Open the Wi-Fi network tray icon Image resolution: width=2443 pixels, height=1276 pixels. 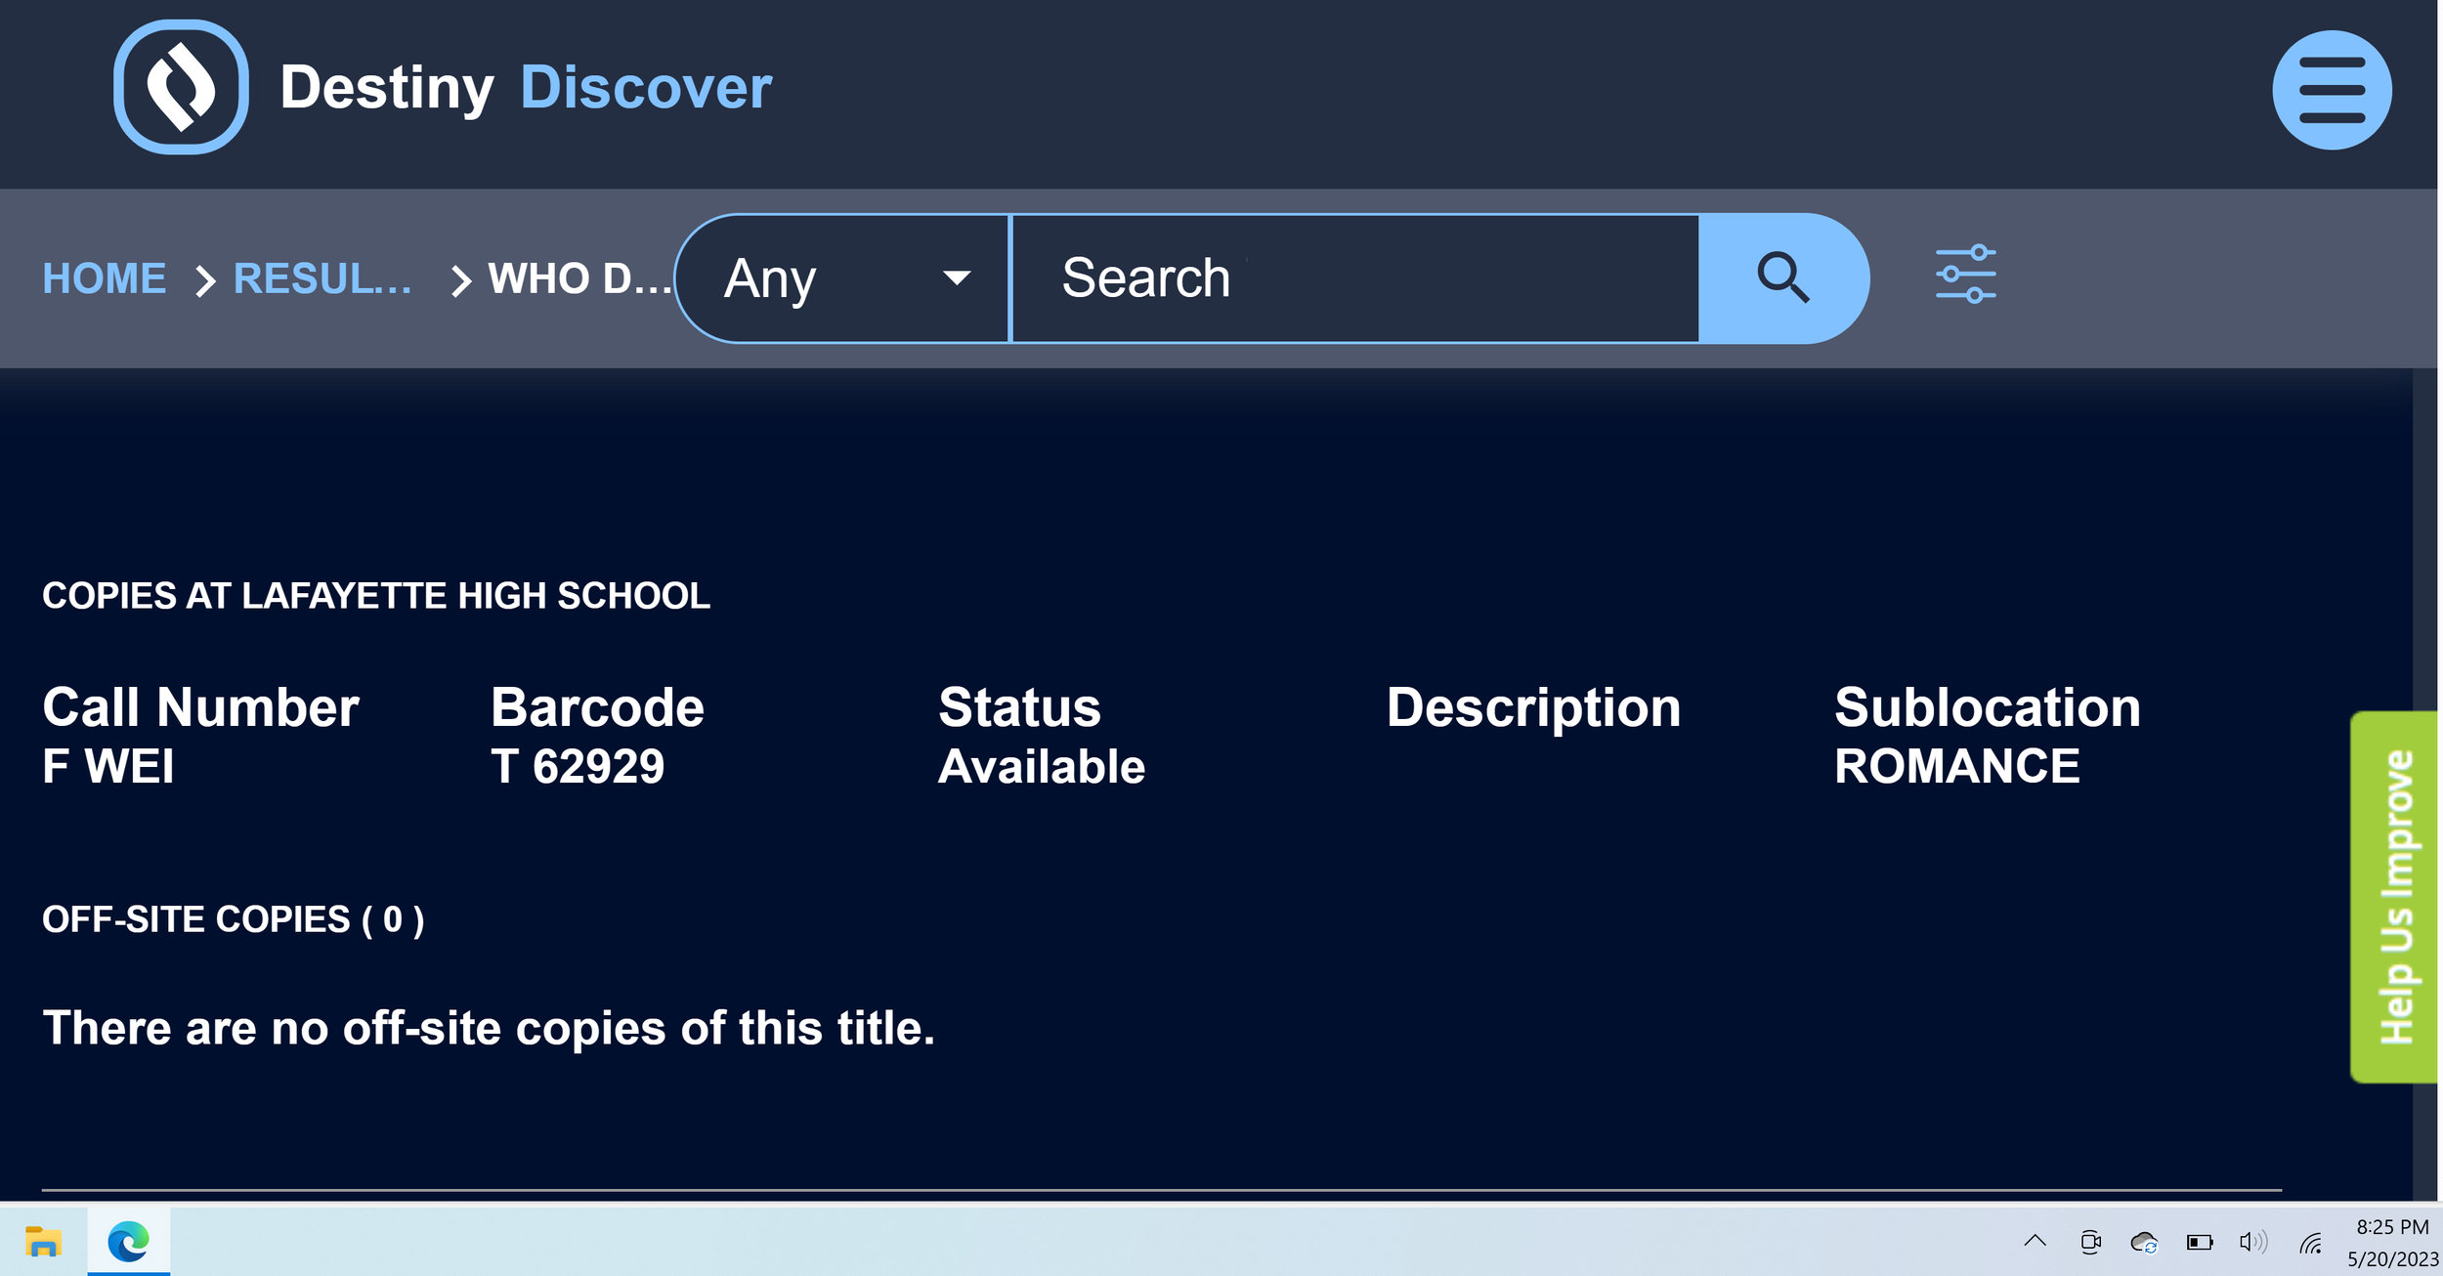pos(2310,1243)
